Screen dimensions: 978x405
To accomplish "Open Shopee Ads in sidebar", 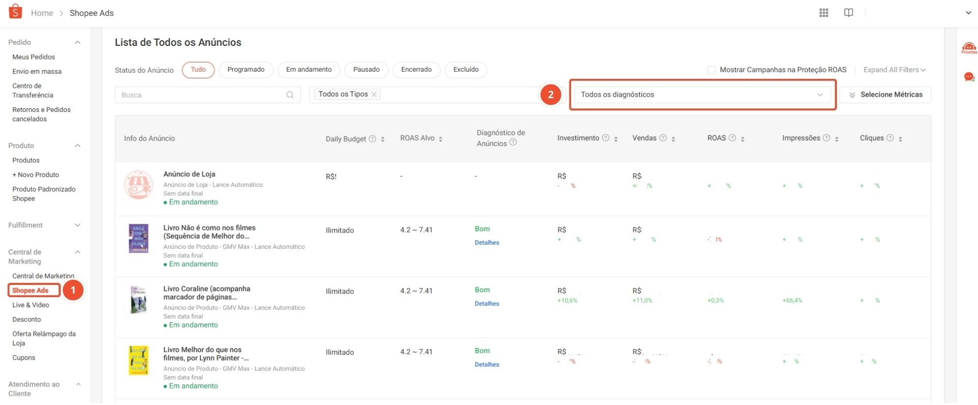I will pyautogui.click(x=31, y=291).
